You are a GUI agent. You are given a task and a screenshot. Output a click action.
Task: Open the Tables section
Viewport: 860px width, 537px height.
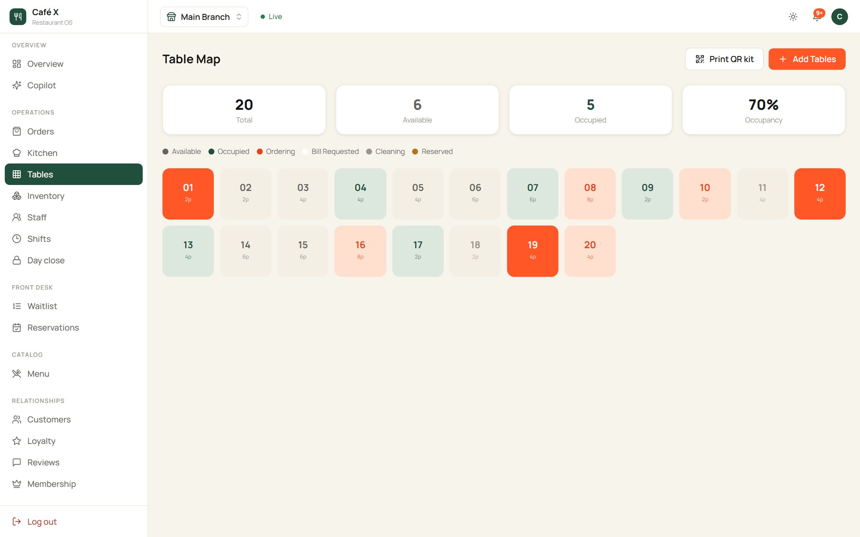coord(74,174)
